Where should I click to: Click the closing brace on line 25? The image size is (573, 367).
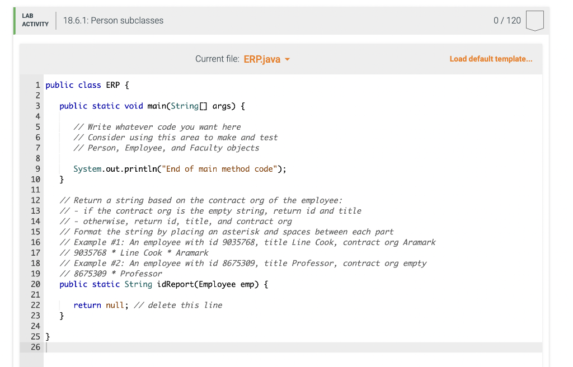[x=48, y=336]
